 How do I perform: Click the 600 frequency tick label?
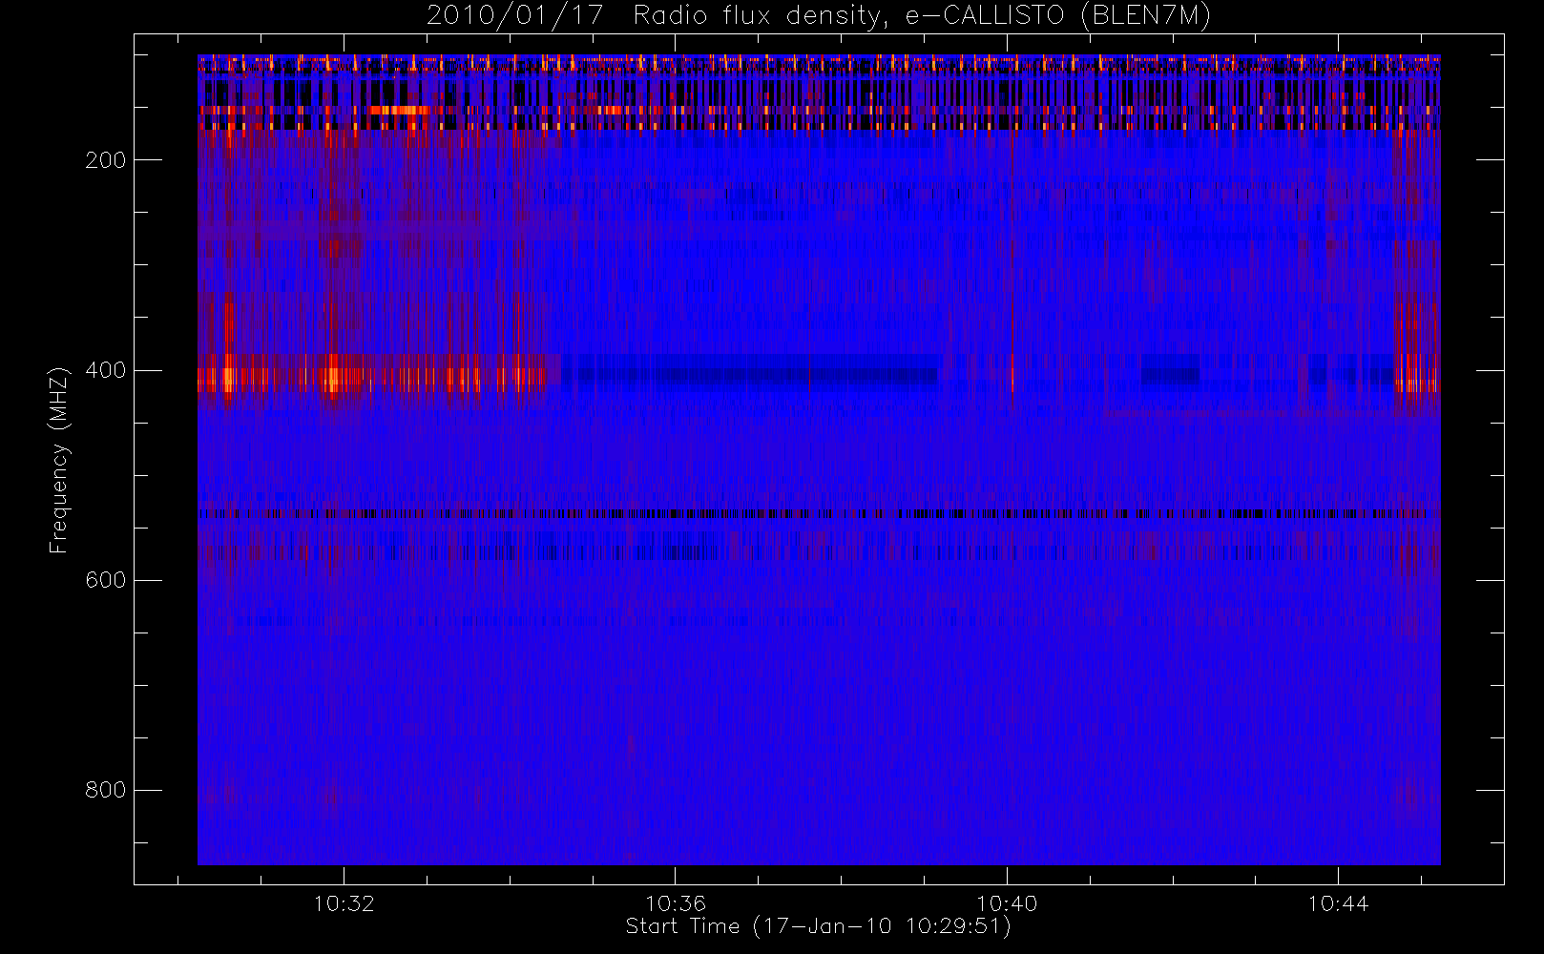[106, 580]
